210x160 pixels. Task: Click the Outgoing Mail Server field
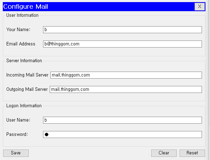click(126, 89)
